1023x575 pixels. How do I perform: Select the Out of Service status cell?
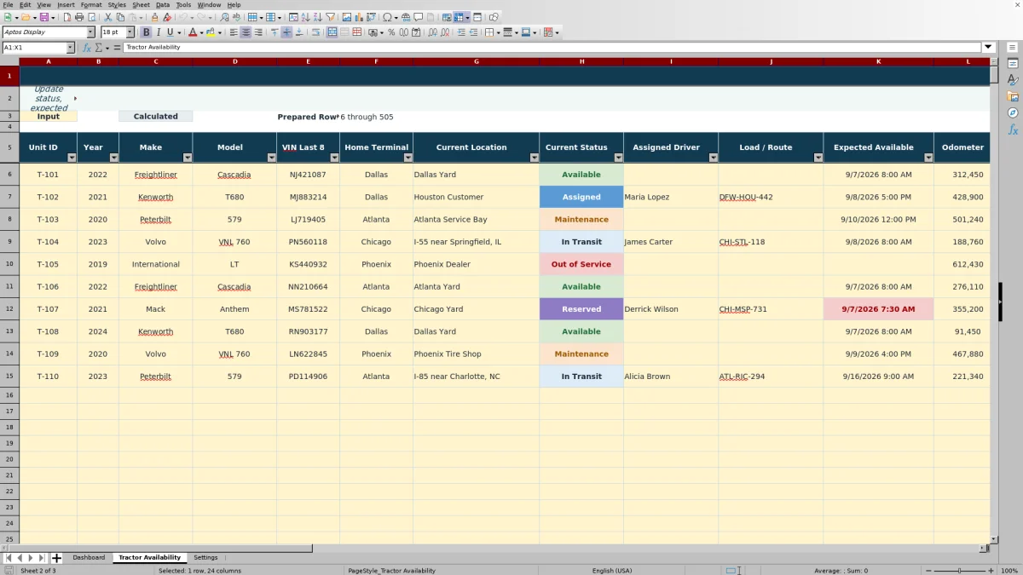(581, 264)
